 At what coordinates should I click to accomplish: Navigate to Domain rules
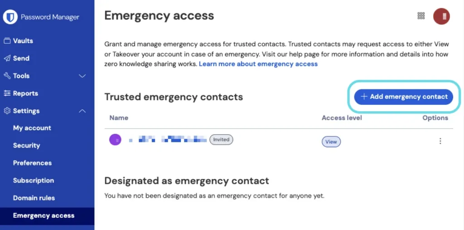click(x=34, y=198)
